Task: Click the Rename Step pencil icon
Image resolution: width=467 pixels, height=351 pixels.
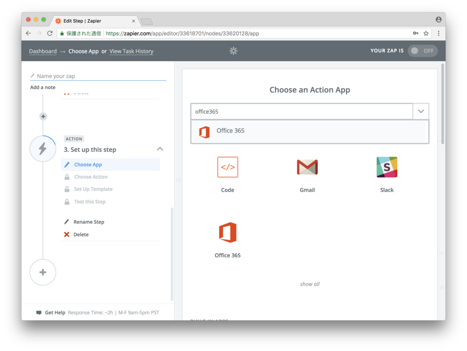Action: click(x=67, y=222)
